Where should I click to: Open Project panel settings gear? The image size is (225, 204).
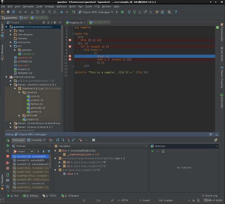click(55, 23)
